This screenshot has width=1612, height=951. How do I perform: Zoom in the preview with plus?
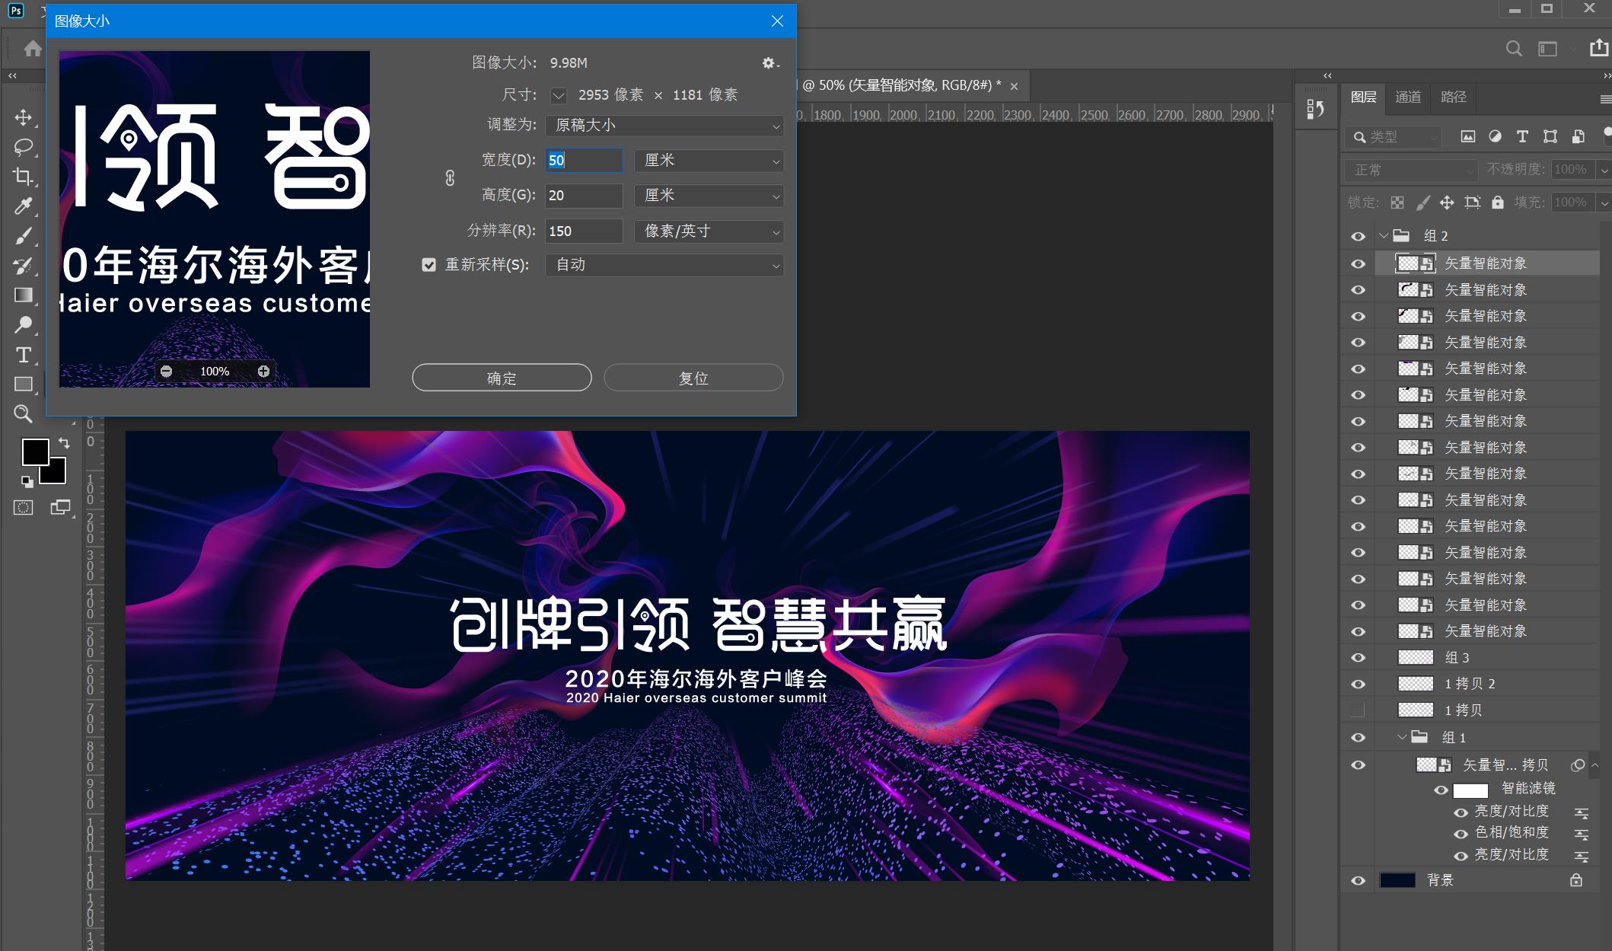(263, 371)
